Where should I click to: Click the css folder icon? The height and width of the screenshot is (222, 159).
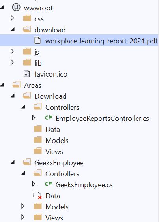point(27,18)
